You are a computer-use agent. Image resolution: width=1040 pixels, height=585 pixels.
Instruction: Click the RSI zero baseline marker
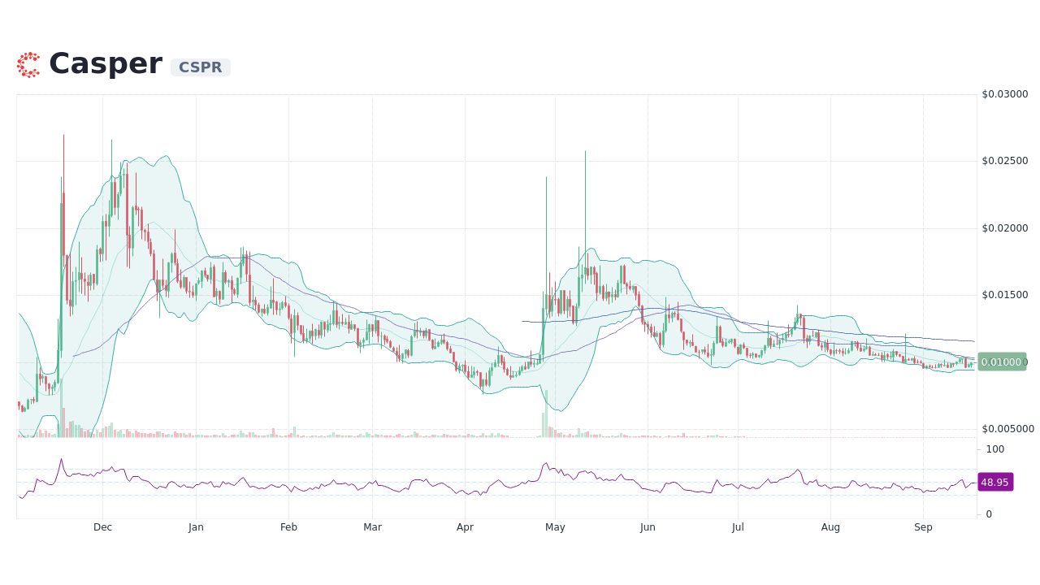988,513
